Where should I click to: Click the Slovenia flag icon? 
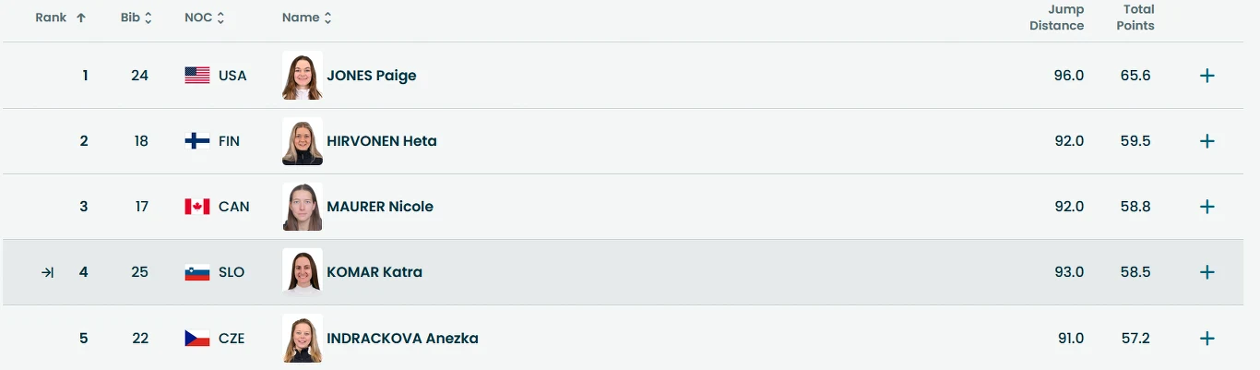(197, 272)
